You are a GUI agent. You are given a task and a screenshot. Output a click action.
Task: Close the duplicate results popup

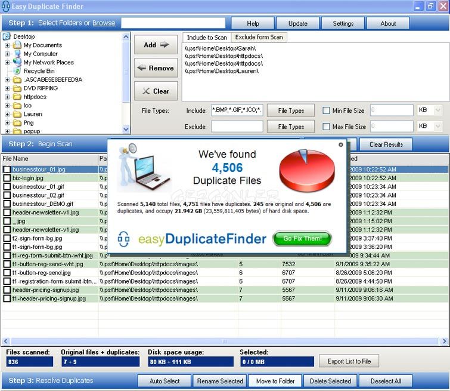[x=341, y=144]
